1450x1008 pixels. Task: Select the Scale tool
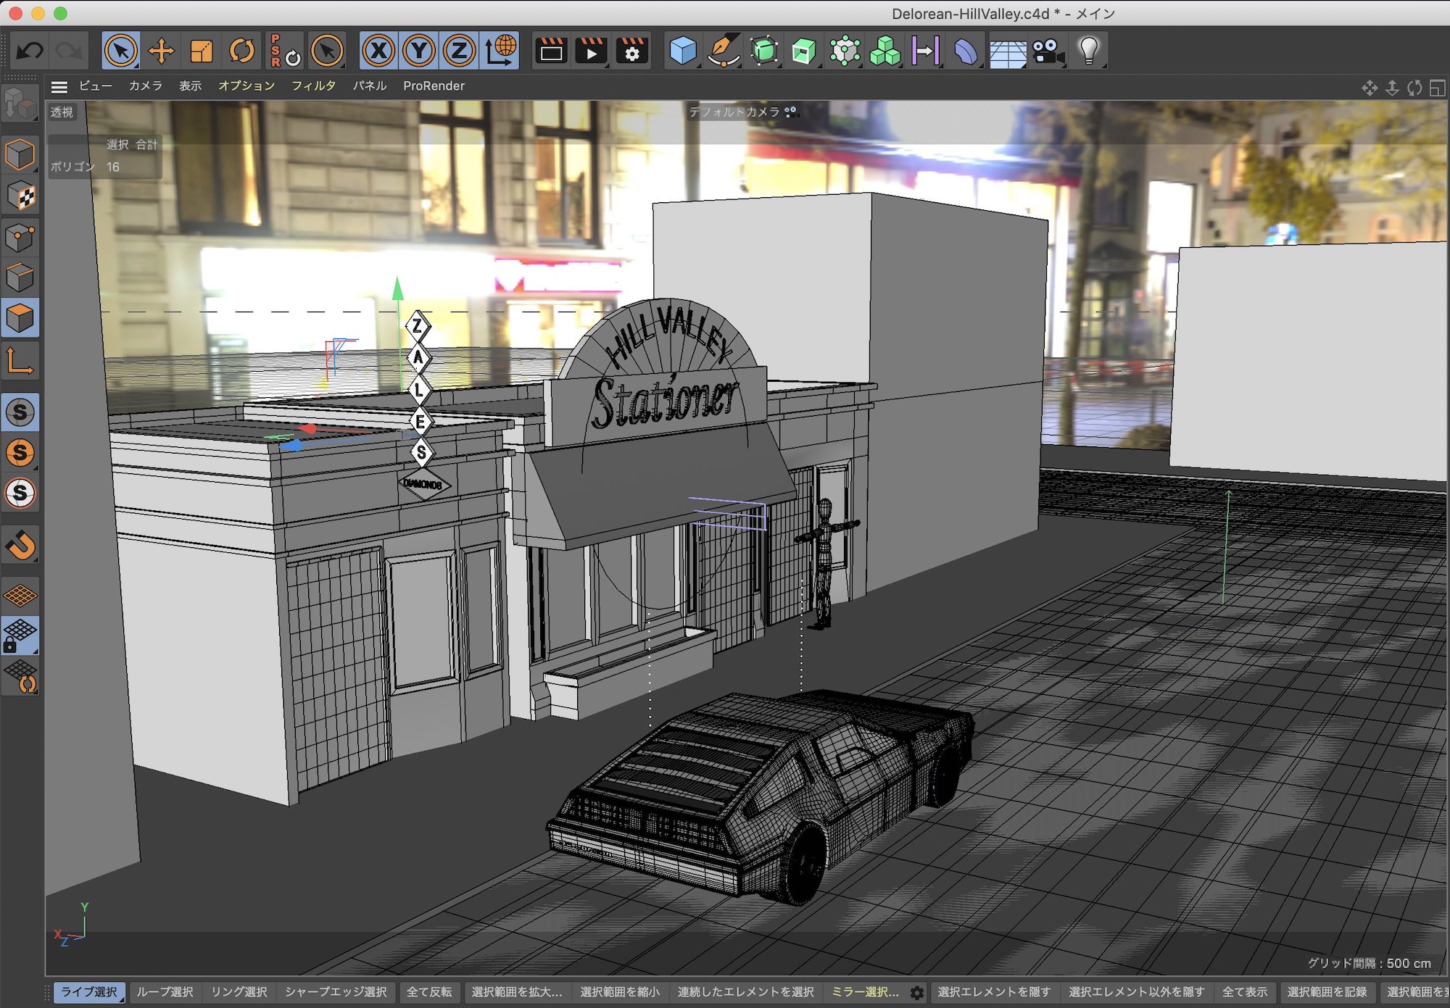(202, 51)
